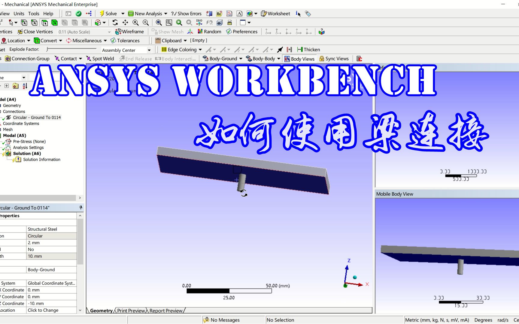Screen dimensions: 519x324
Task: Switch to the Print Preview tab
Action: [130, 310]
